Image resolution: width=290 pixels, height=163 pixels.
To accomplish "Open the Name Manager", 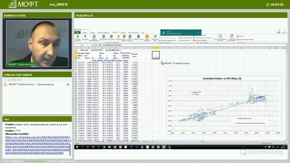I will (155, 37).
